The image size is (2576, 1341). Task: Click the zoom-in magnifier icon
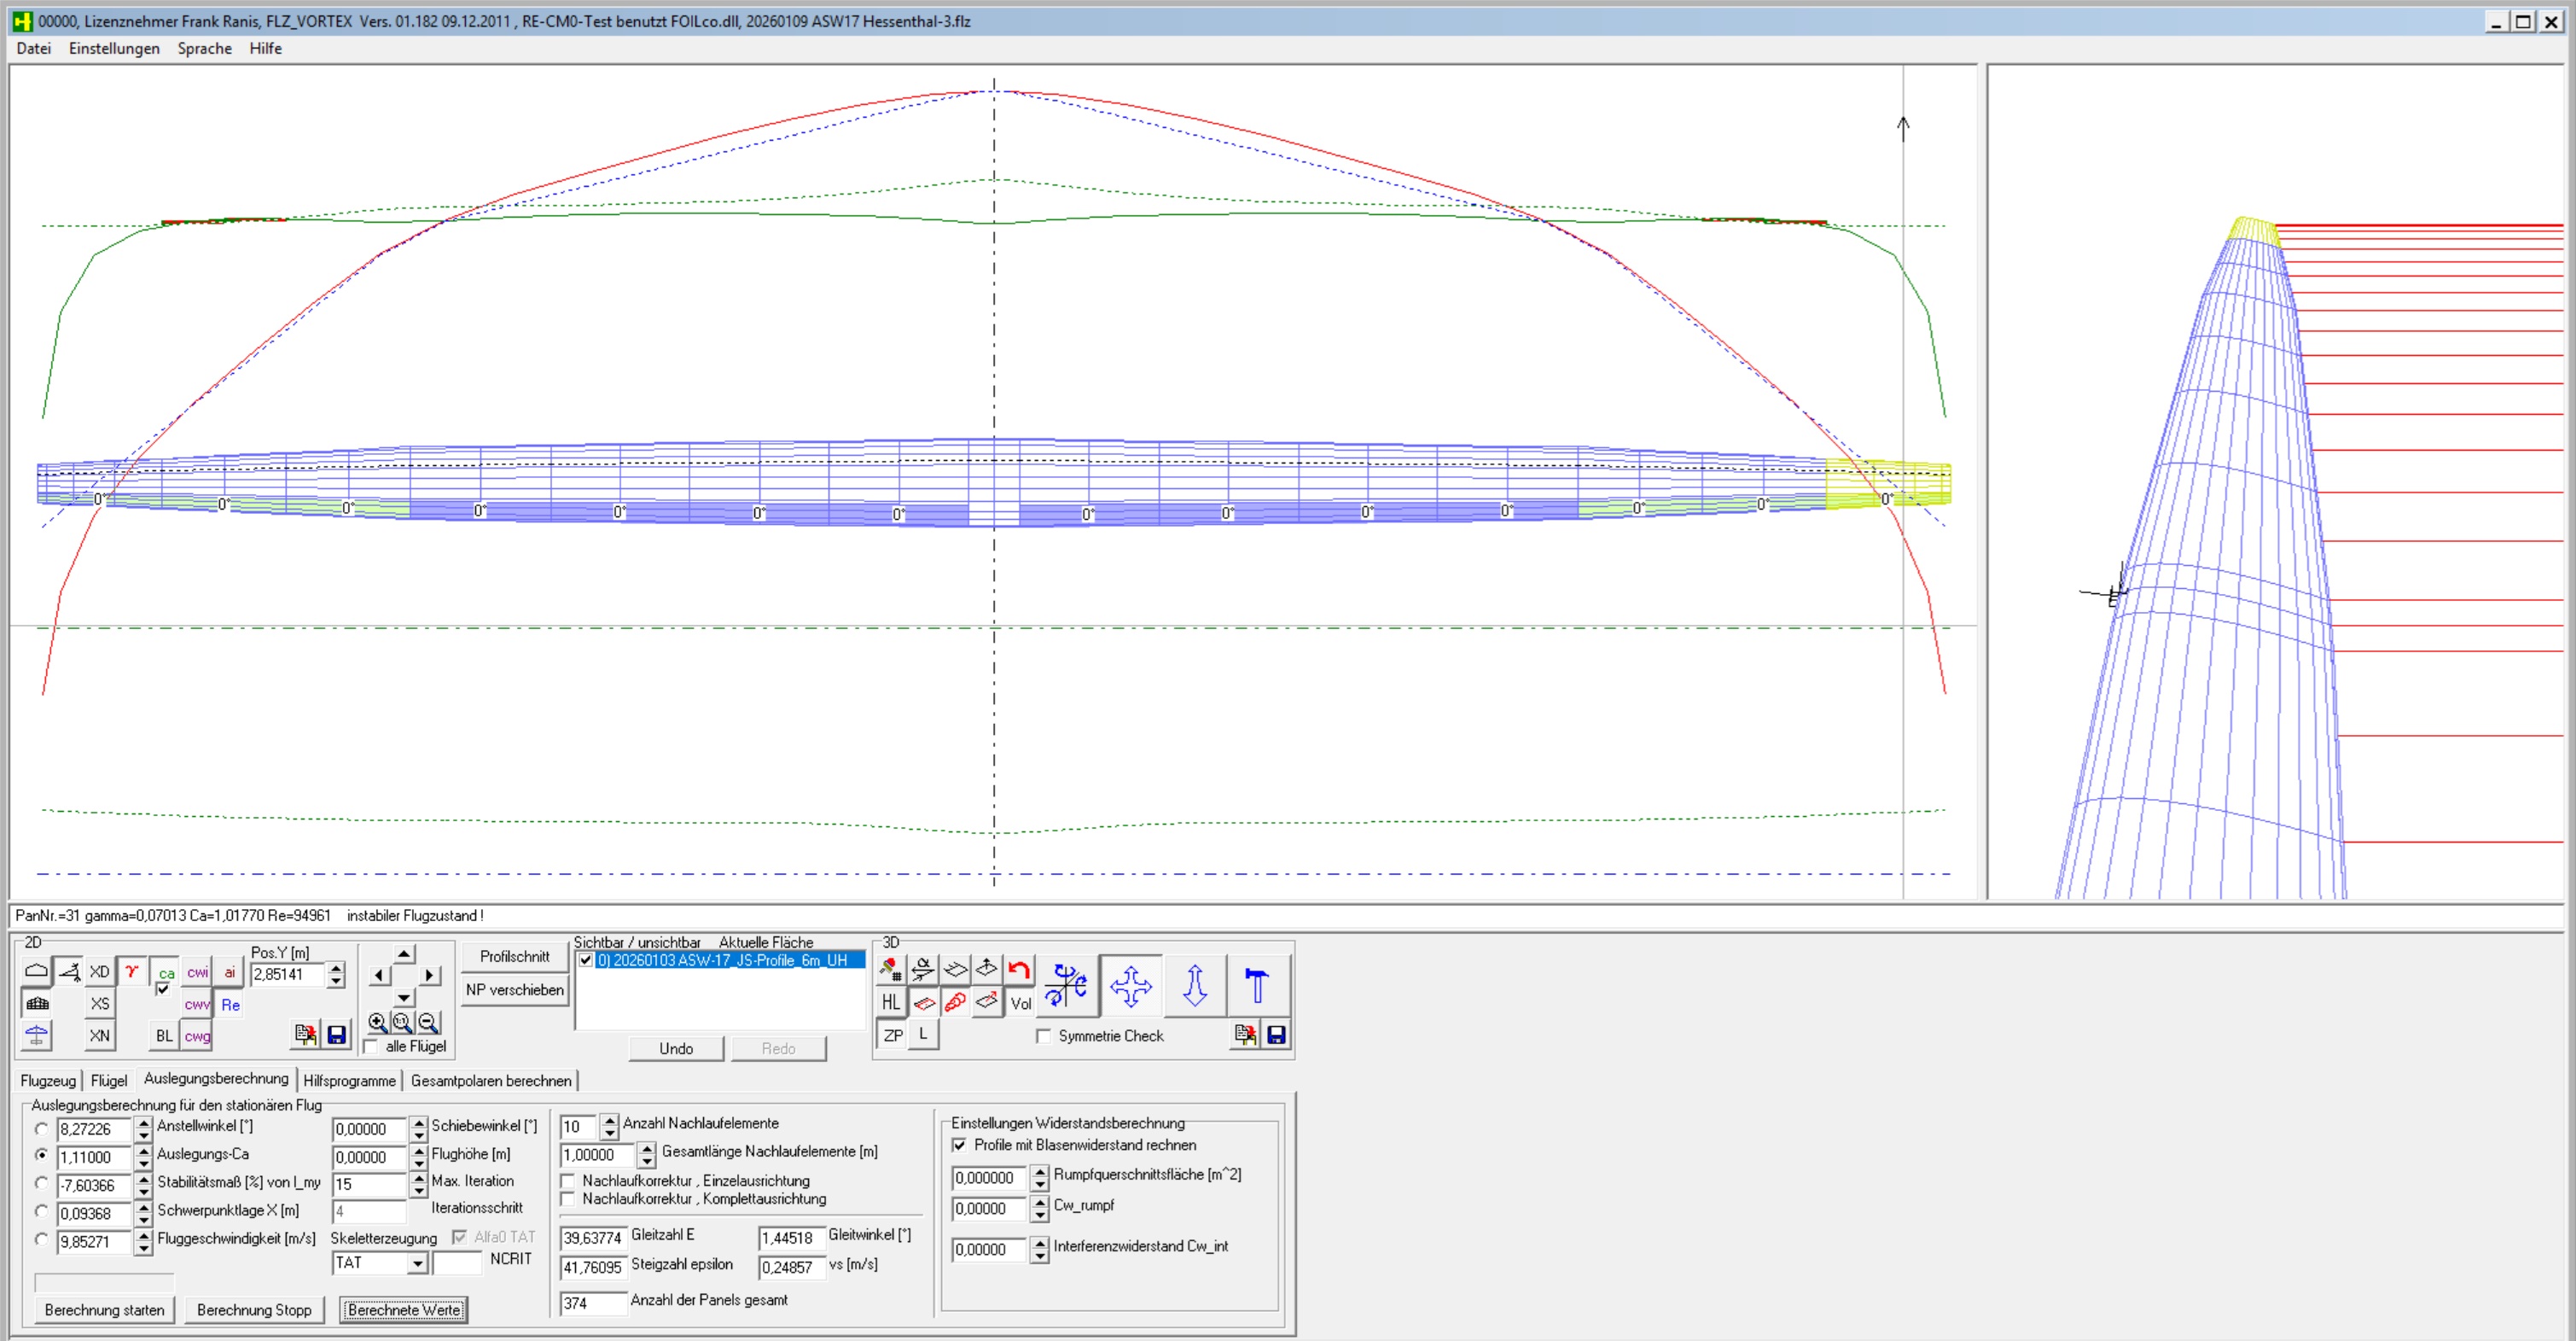377,1022
